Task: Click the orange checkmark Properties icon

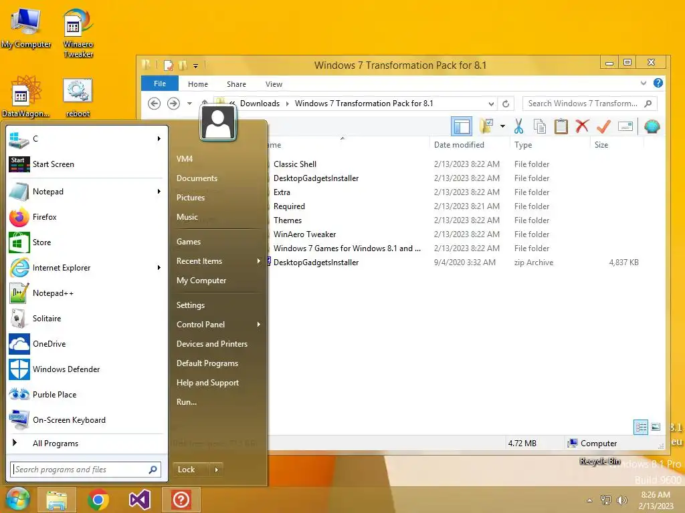Action: [604, 126]
